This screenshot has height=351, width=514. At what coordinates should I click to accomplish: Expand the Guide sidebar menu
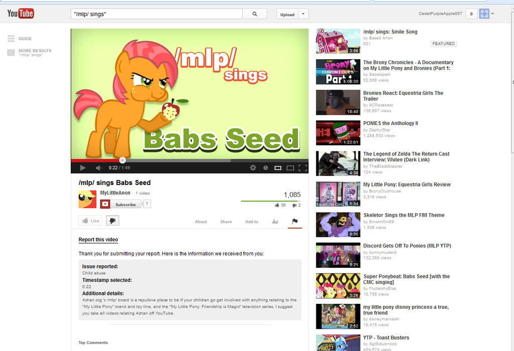click(x=20, y=39)
